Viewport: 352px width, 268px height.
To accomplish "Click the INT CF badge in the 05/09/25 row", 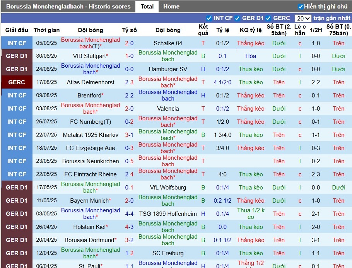I will [17, 43].
